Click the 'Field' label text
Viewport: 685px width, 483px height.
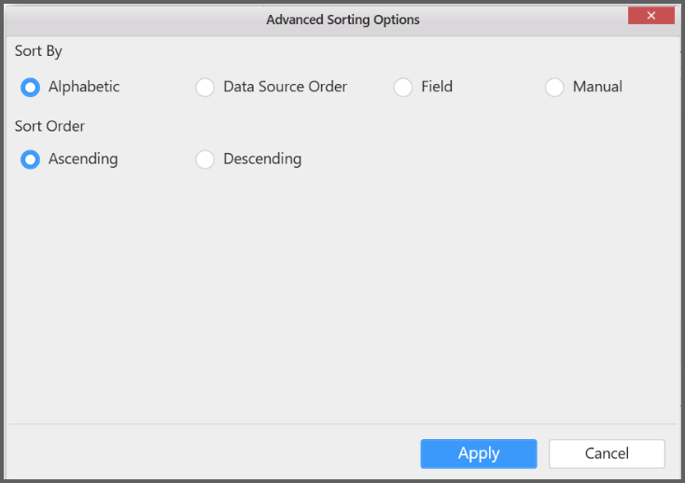[437, 87]
